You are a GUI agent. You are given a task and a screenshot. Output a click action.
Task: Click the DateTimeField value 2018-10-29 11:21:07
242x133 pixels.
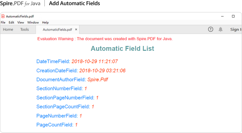tap(94, 62)
